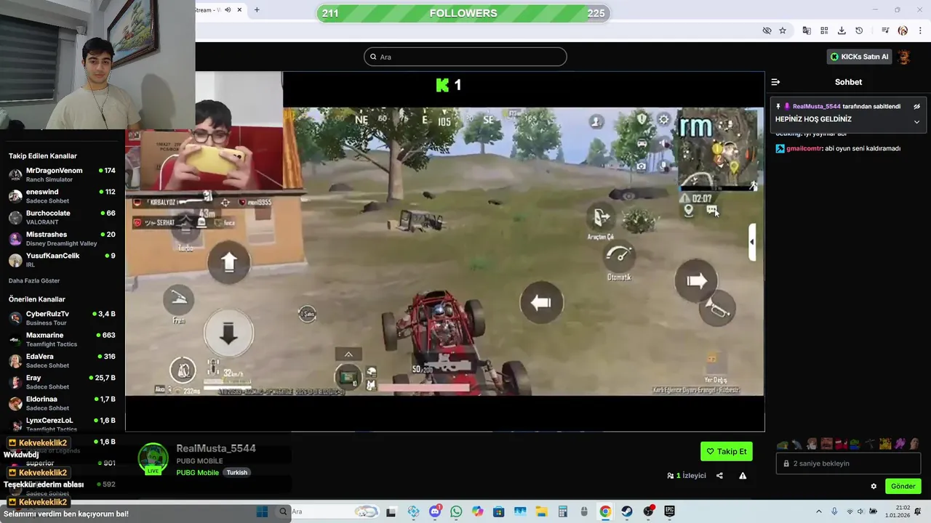Open Epic Games launcher in taskbar
Image resolution: width=931 pixels, height=523 pixels.
click(x=669, y=511)
